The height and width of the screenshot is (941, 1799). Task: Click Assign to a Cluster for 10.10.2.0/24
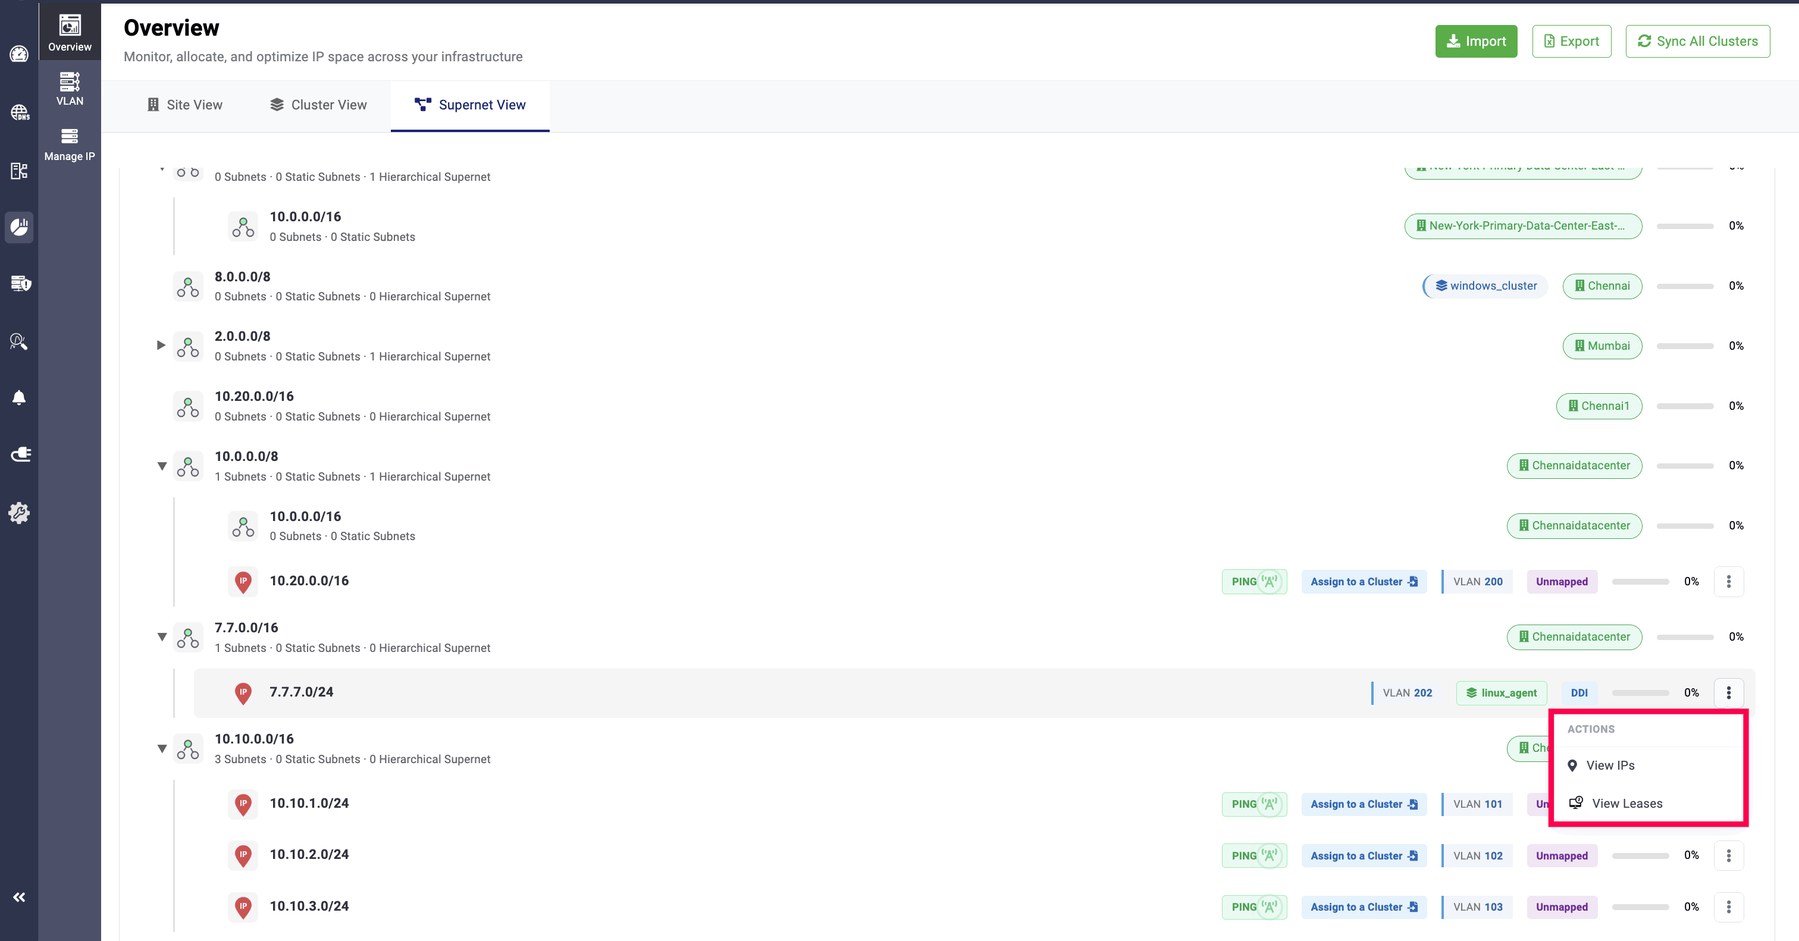(1363, 856)
